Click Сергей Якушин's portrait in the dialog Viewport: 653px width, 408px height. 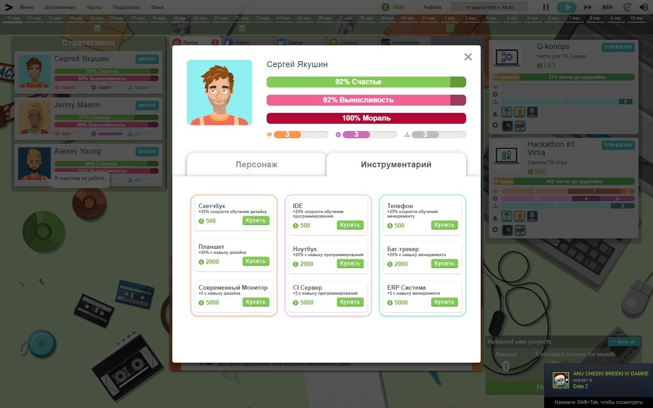click(219, 92)
